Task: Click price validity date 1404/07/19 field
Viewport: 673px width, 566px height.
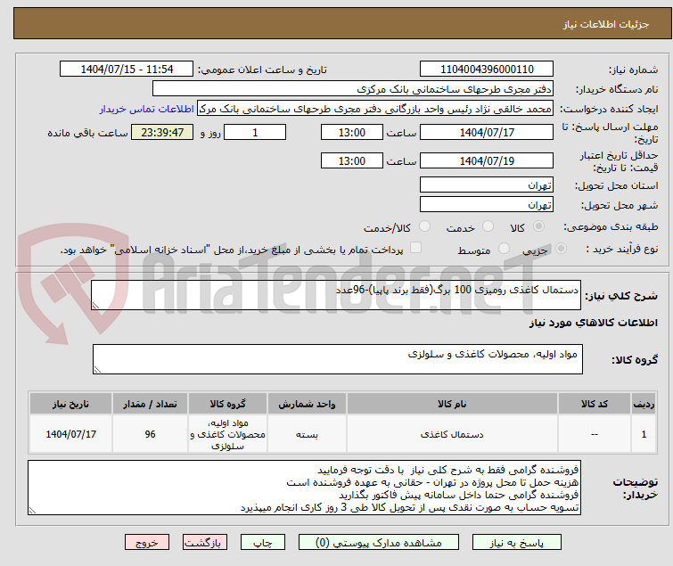Action: click(487, 160)
